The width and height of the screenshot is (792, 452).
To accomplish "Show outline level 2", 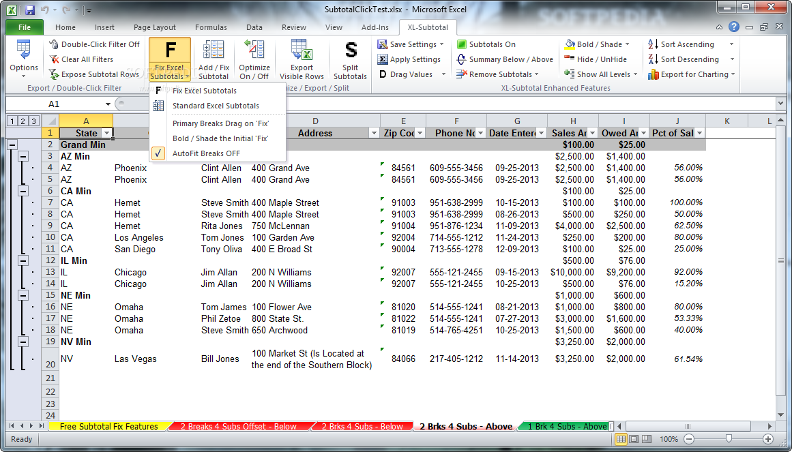I will coord(23,121).
